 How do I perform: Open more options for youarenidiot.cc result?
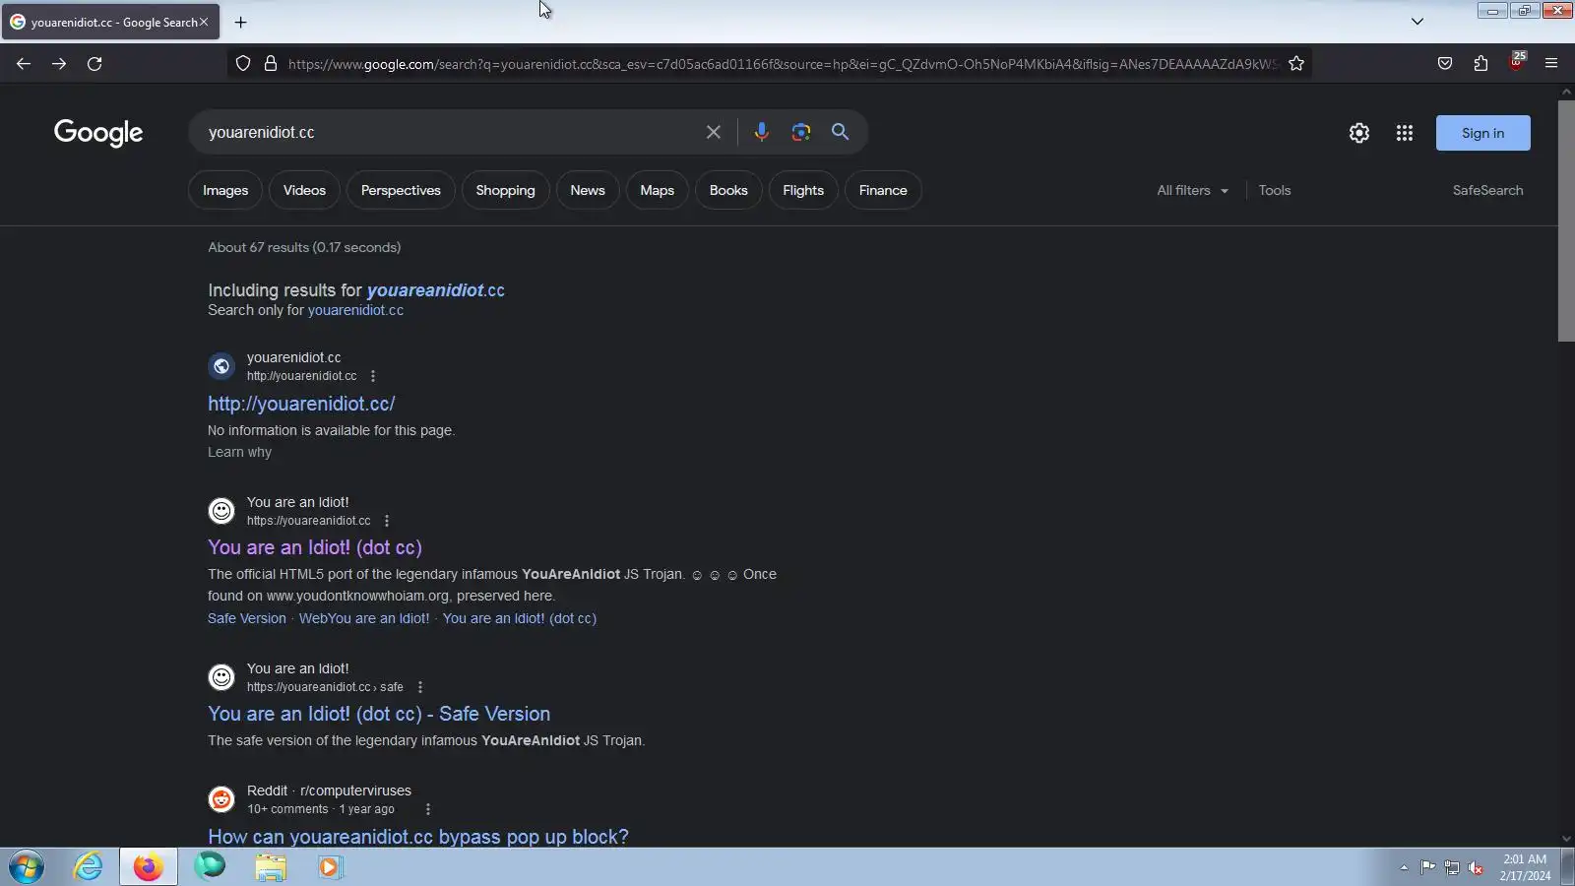(x=373, y=376)
